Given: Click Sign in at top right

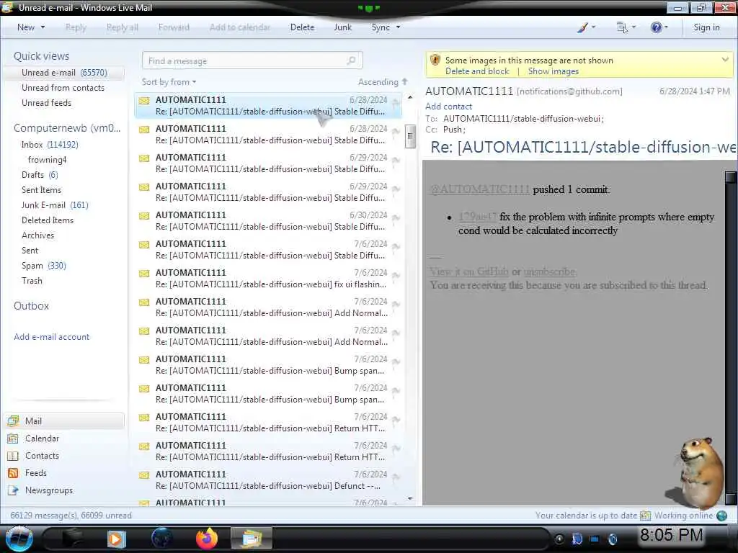Looking at the screenshot, I should coord(706,27).
